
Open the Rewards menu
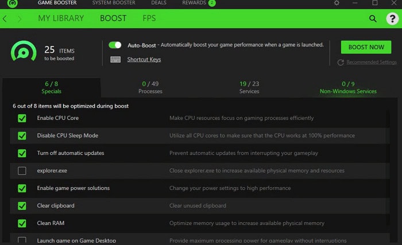[x=194, y=3]
